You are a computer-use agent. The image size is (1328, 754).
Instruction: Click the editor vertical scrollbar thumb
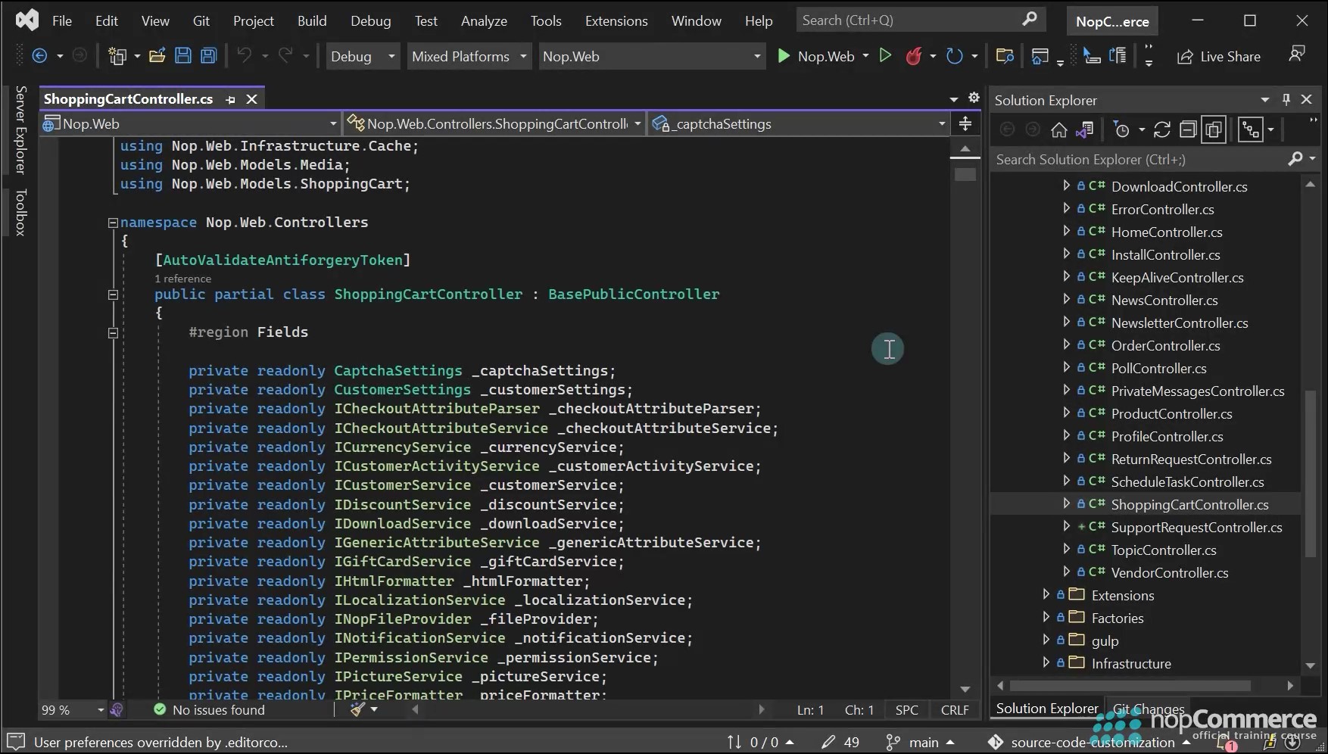tap(965, 174)
